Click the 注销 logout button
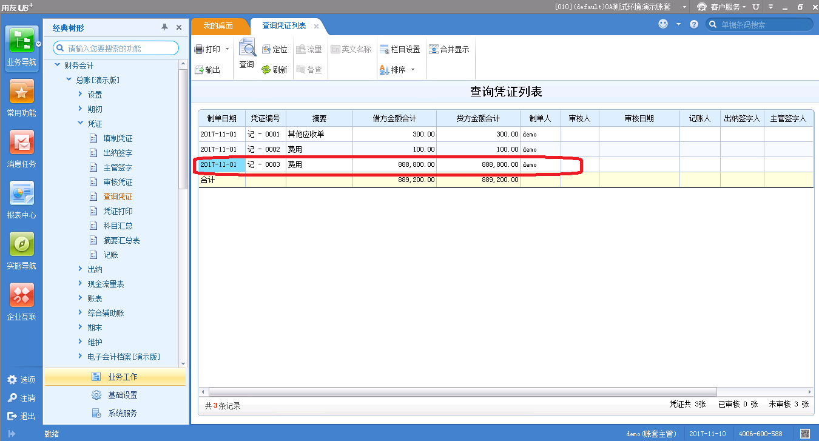The width and height of the screenshot is (819, 441). (x=22, y=398)
